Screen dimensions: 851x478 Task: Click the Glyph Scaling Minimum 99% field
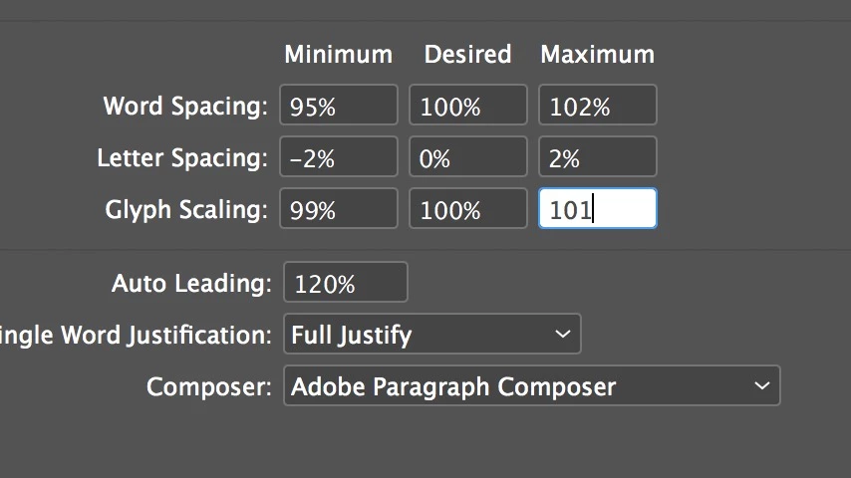click(338, 209)
